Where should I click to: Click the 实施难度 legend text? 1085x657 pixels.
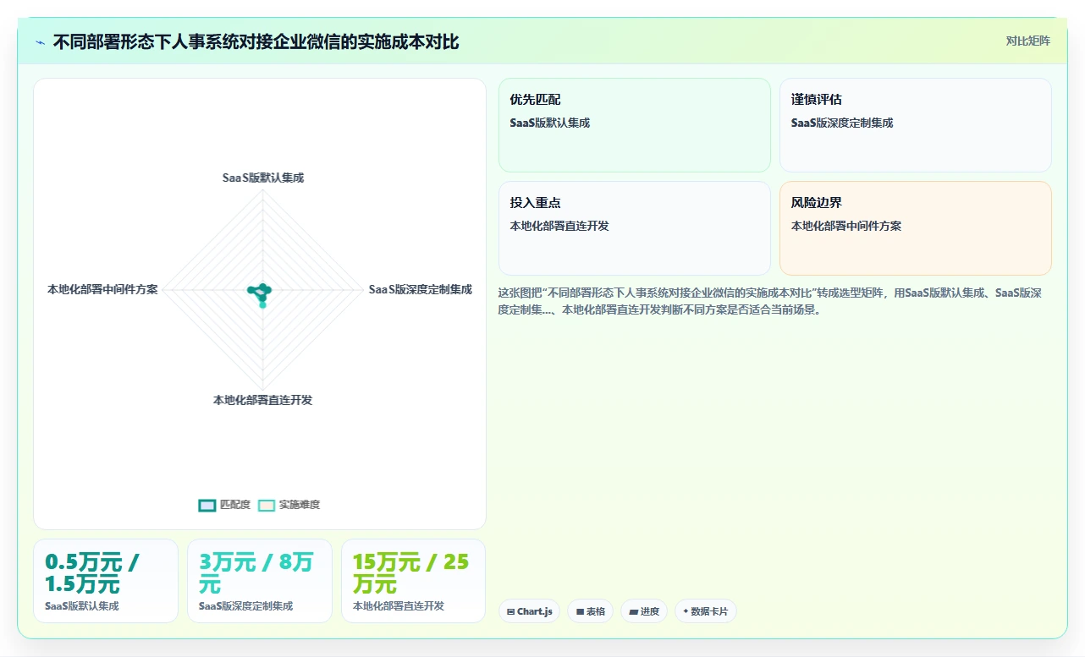300,505
